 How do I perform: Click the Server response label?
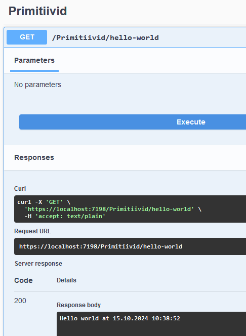click(x=38, y=264)
